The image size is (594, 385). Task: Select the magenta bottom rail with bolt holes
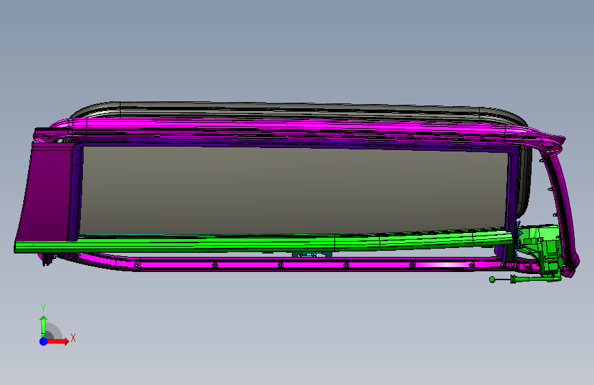click(x=303, y=264)
